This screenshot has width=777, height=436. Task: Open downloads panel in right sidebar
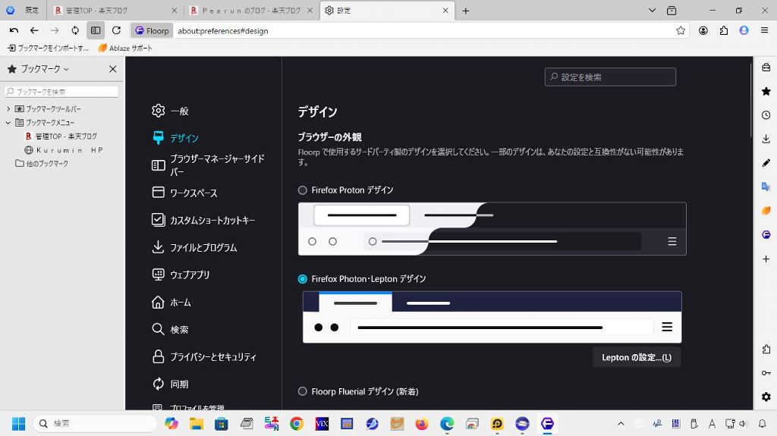point(766,139)
